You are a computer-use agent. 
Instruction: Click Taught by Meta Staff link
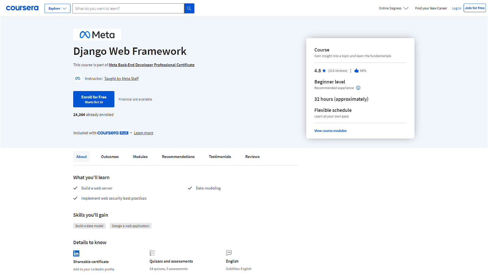(x=121, y=79)
